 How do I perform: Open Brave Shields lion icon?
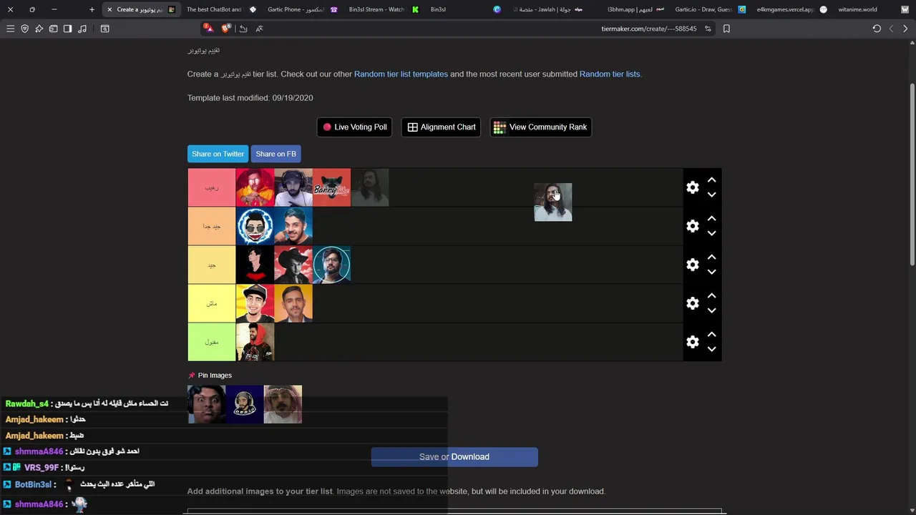tap(226, 29)
